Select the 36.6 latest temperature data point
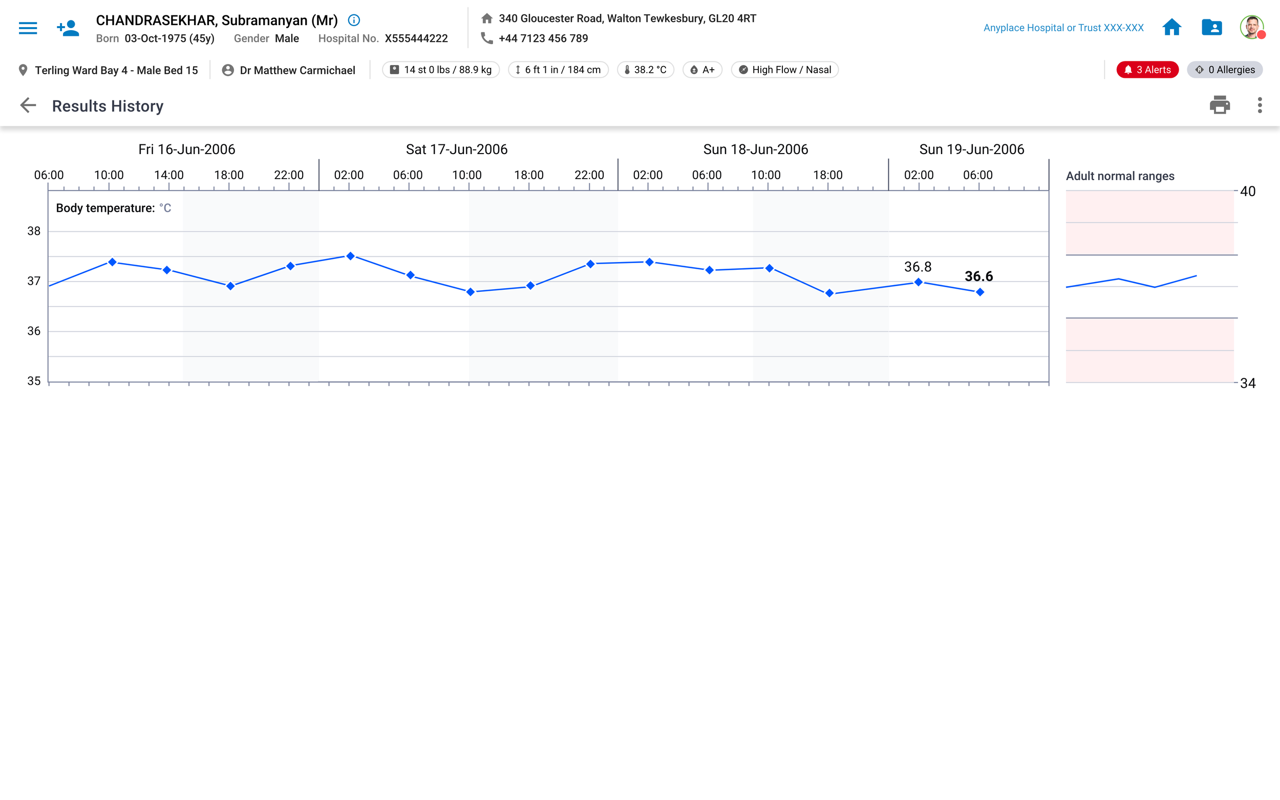The height and width of the screenshot is (800, 1280). (x=979, y=292)
